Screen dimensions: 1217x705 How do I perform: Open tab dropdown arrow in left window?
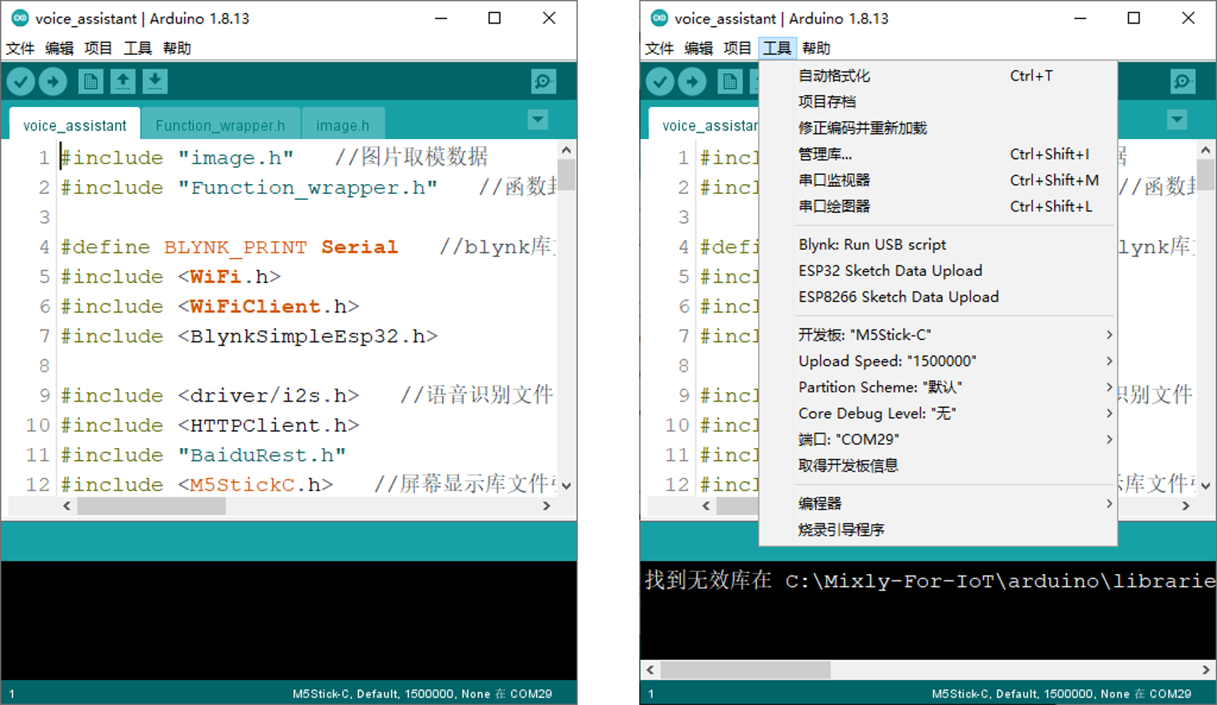pos(538,119)
